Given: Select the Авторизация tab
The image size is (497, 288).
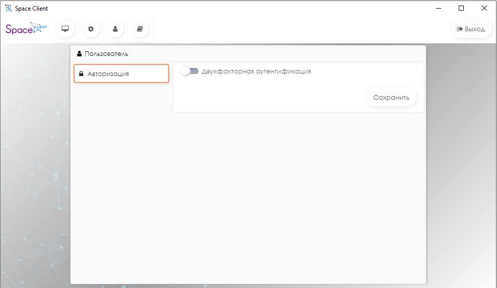Looking at the screenshot, I should pyautogui.click(x=121, y=74).
